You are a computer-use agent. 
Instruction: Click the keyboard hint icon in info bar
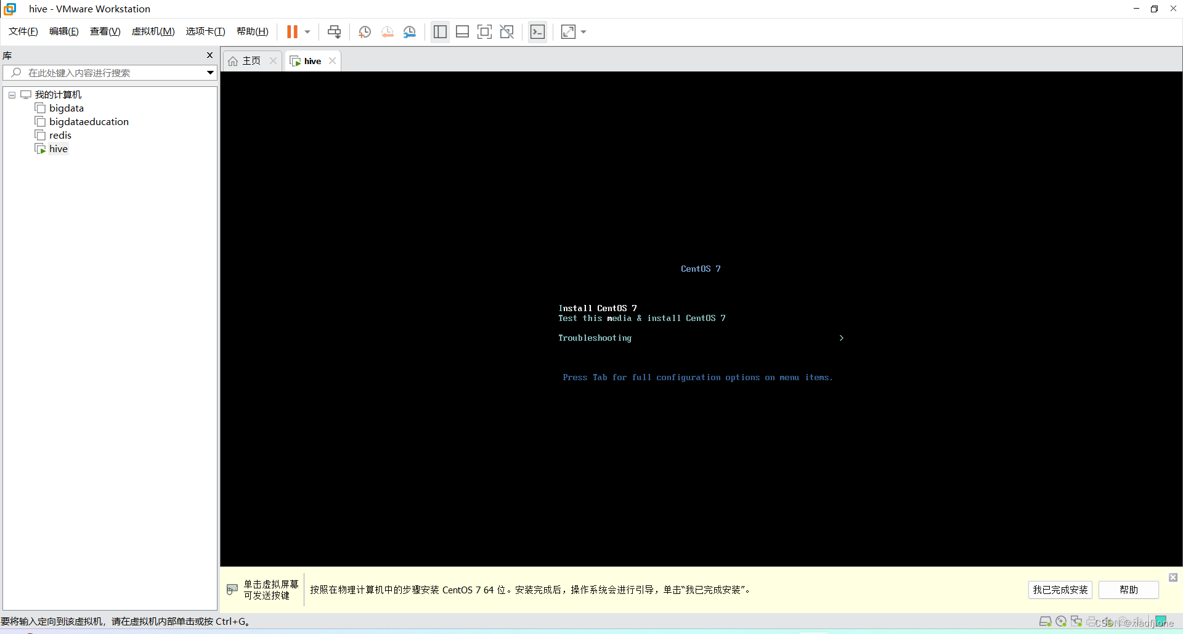[x=232, y=589]
